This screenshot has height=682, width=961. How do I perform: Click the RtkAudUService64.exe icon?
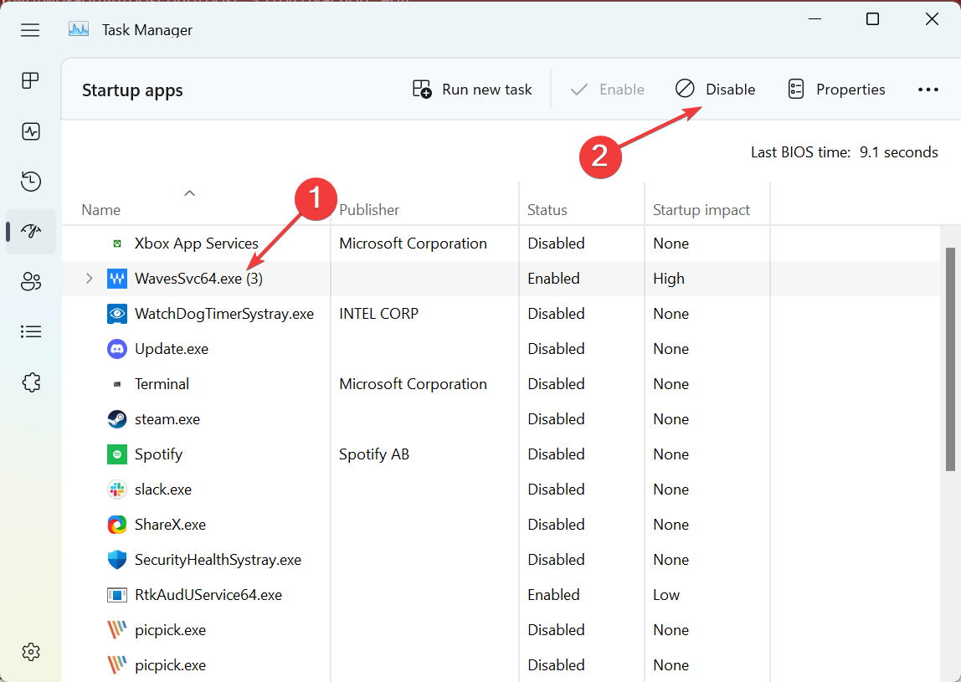point(117,595)
